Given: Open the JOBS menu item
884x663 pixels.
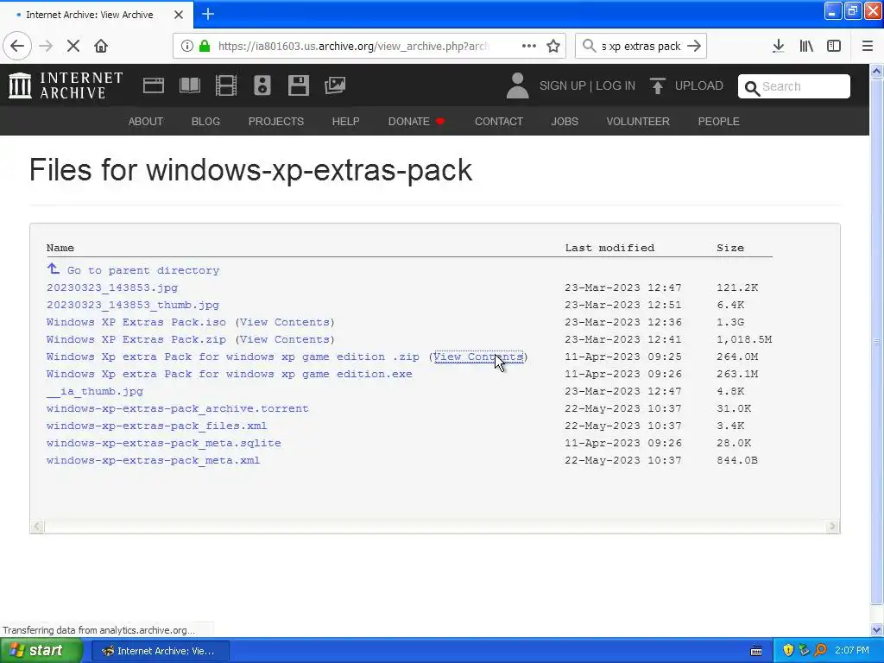Looking at the screenshot, I should click(x=565, y=121).
